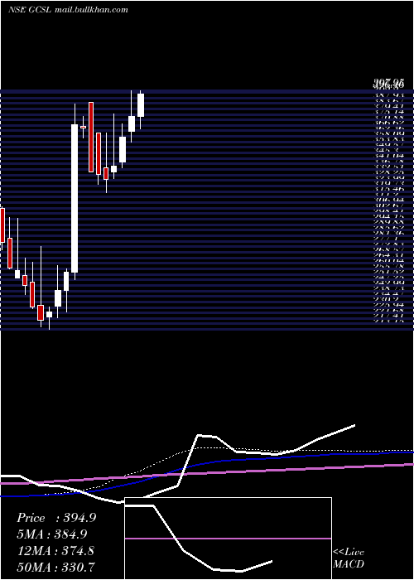Click the '50MA : 330.7' value

click(55, 567)
